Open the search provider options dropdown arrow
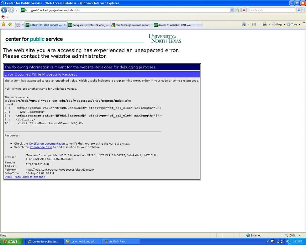306x245 pixels. [x=303, y=10]
